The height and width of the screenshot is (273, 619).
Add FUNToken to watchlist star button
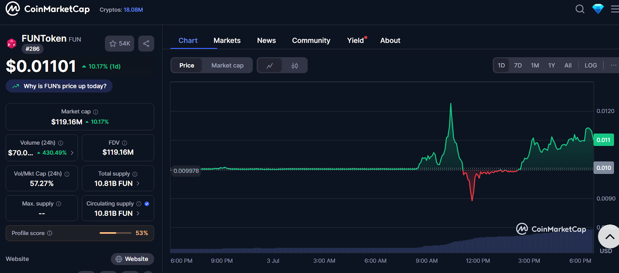pyautogui.click(x=120, y=44)
